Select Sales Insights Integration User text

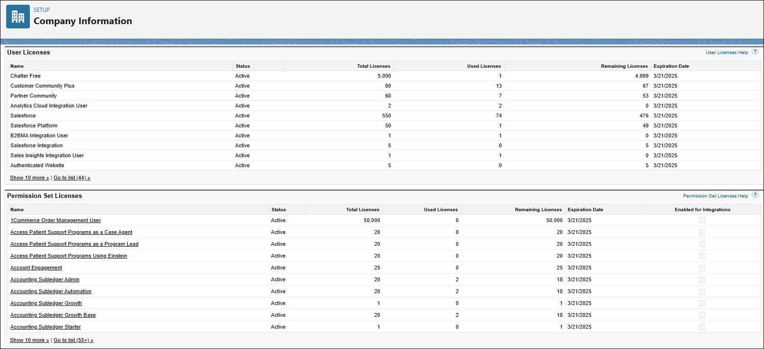coord(47,155)
